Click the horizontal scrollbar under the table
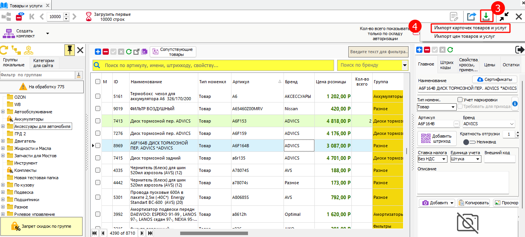 point(214,233)
